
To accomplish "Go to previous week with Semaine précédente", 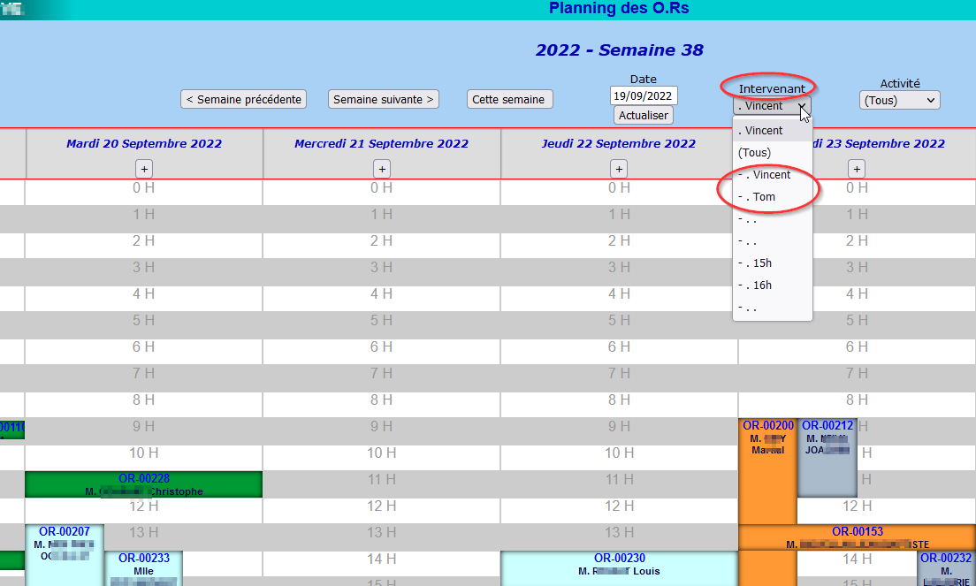I will (243, 99).
